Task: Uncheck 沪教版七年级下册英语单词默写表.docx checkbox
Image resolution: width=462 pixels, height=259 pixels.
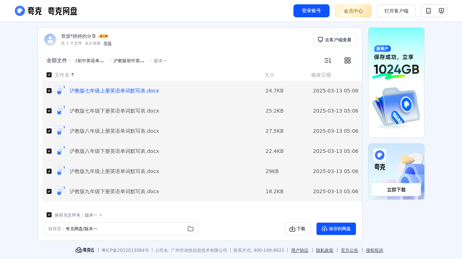Action: point(49,111)
